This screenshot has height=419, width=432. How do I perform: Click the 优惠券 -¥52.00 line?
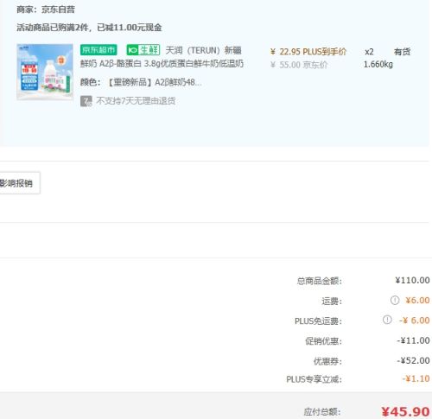pos(372,361)
